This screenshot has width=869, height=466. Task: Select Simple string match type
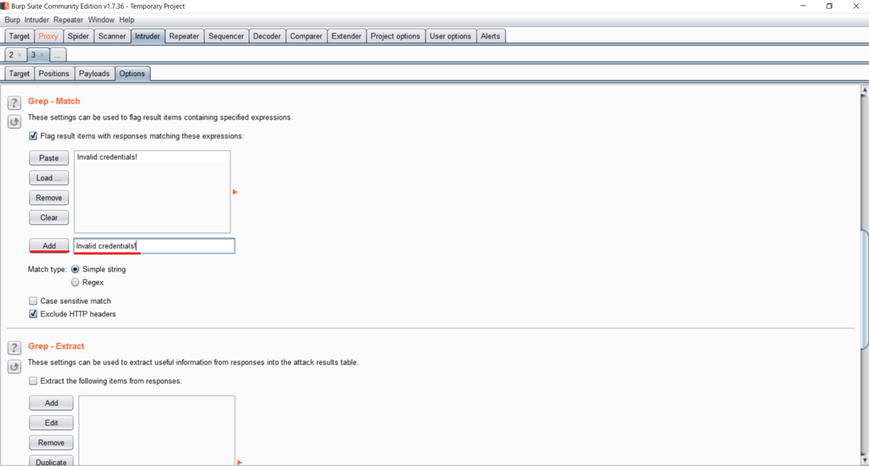75,269
